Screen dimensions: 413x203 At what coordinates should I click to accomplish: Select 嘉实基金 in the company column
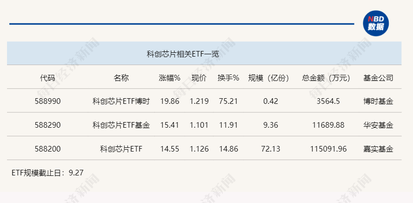(378, 149)
